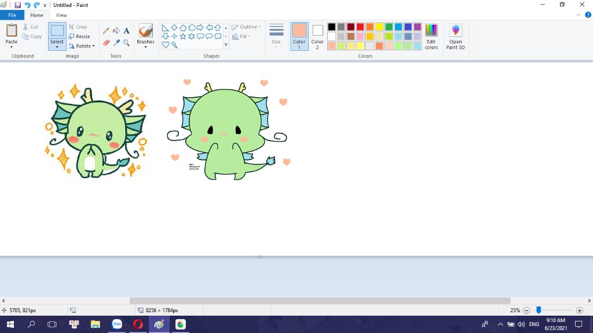The height and width of the screenshot is (333, 593).
Task: Choose the cloud callout shape
Action: tap(218, 36)
